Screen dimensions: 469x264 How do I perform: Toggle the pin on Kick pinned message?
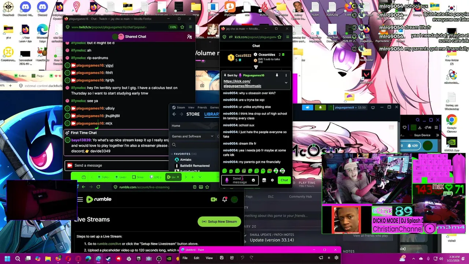point(277,75)
